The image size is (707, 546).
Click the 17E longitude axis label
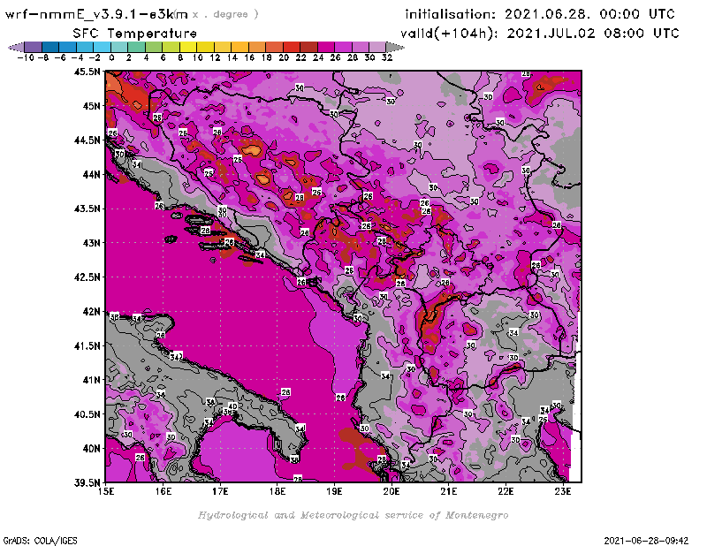220,491
